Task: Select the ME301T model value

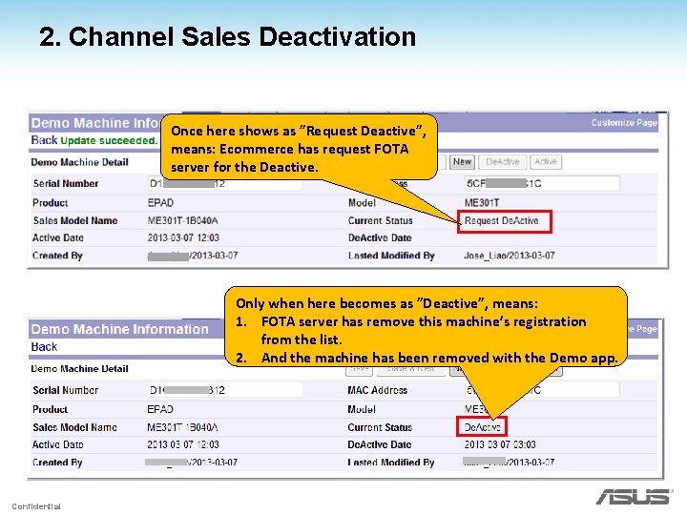Action: pyautogui.click(x=482, y=203)
